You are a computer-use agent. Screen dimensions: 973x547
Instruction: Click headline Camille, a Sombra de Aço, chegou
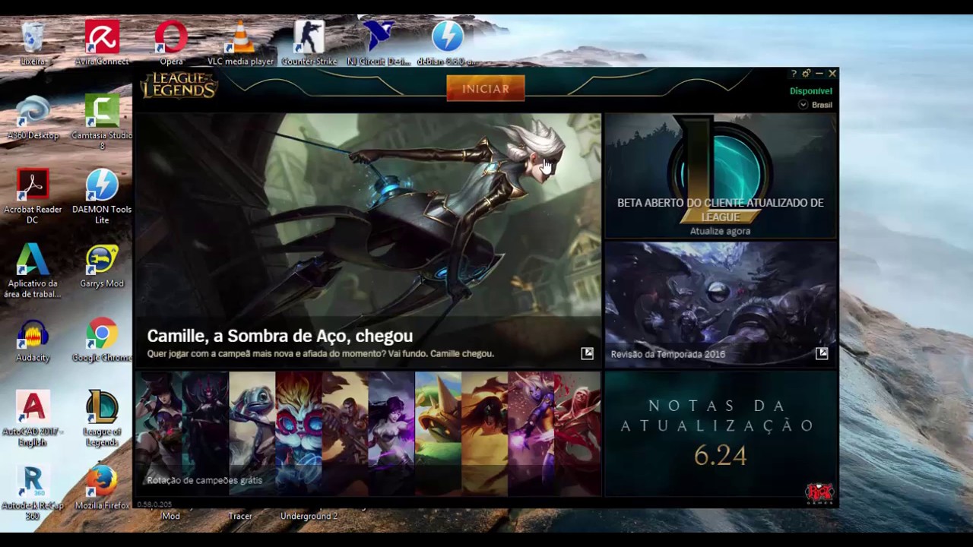pyautogui.click(x=280, y=336)
